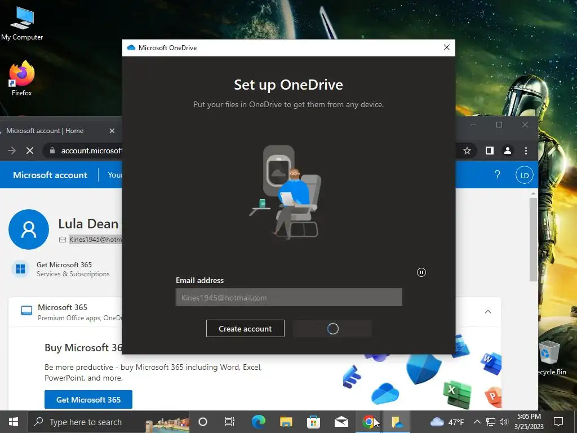
Task: Open the LD account avatar menu
Action: pos(525,175)
